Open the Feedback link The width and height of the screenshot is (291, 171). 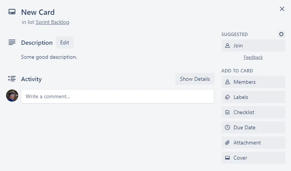click(253, 57)
